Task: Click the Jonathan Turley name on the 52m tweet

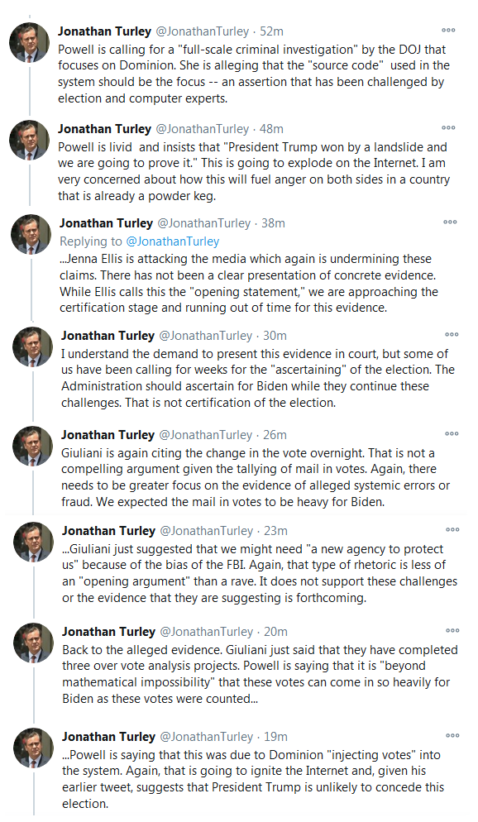Action: point(104,31)
